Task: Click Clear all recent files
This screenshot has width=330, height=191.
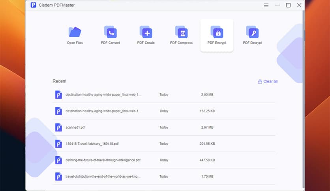Action: pyautogui.click(x=268, y=81)
